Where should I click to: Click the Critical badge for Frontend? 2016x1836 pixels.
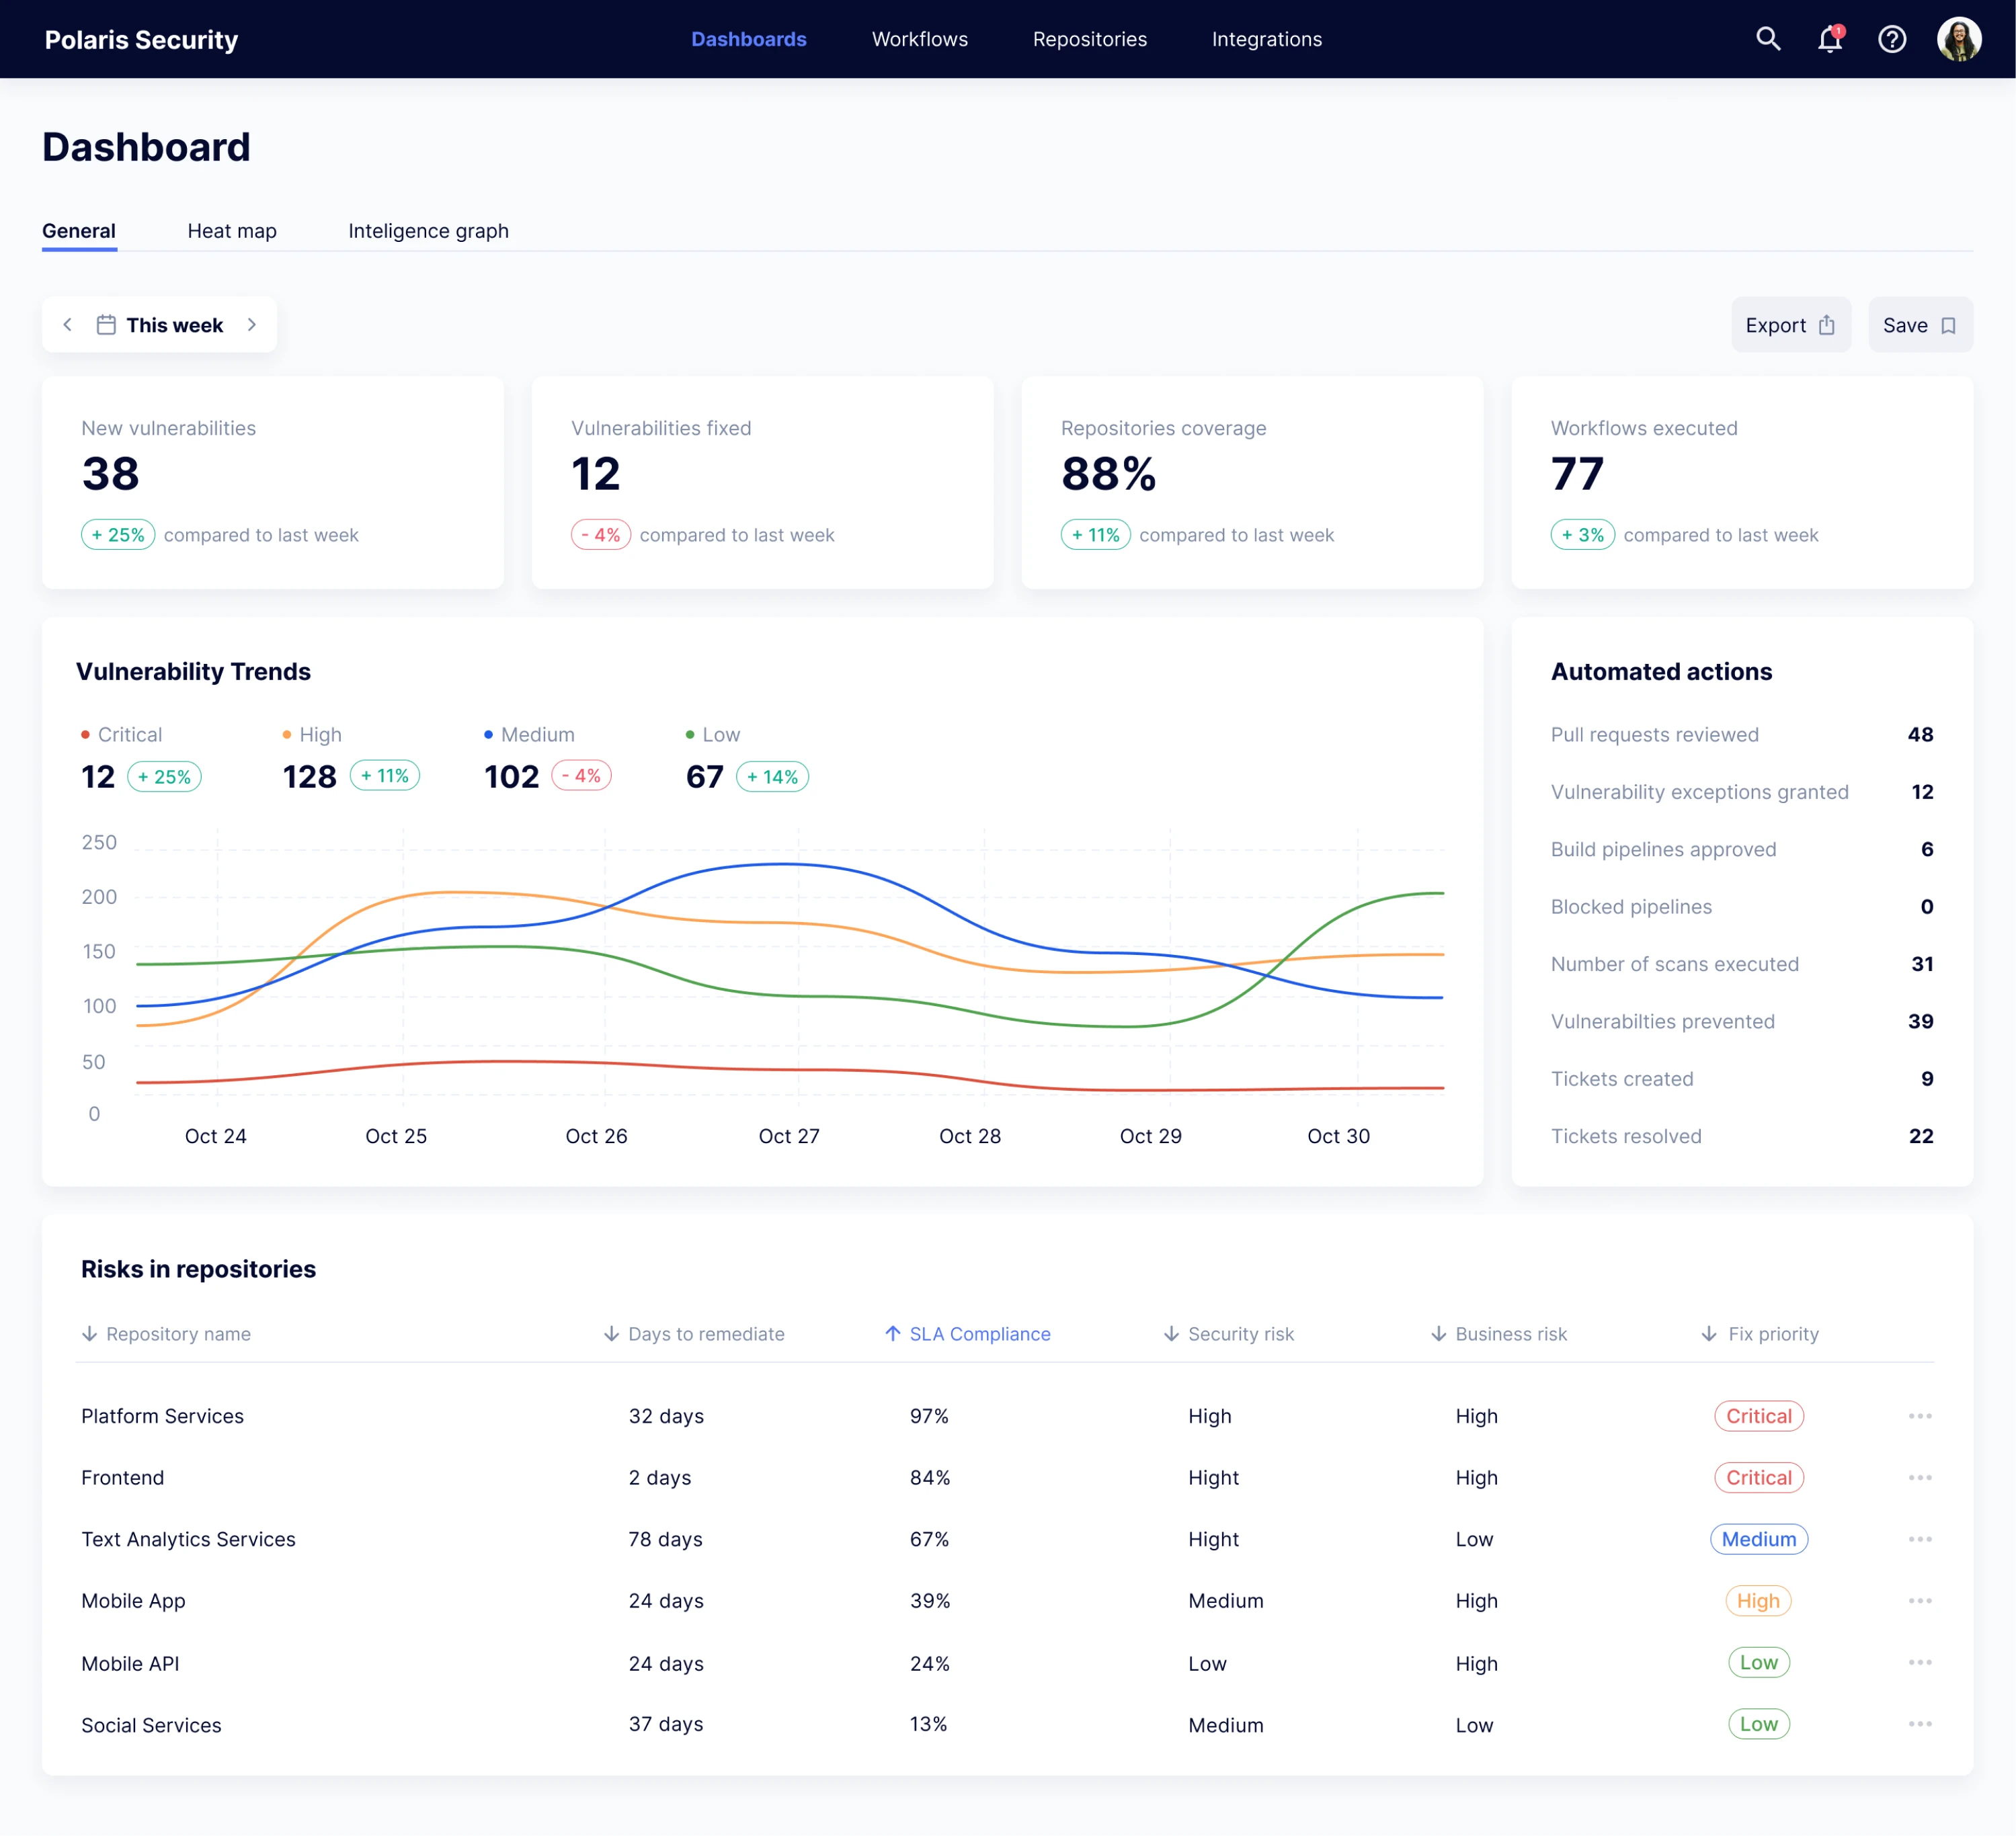tap(1759, 1477)
